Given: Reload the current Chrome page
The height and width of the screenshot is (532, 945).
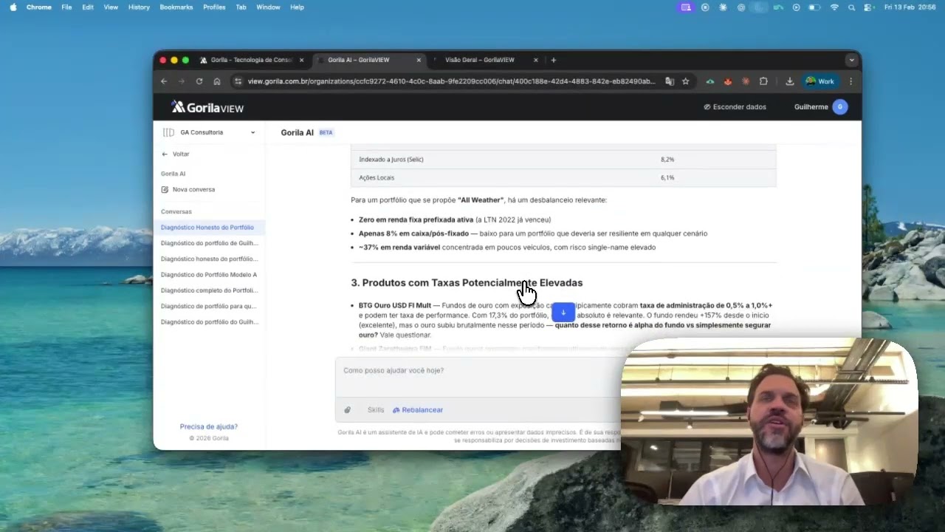Looking at the screenshot, I should pos(199,81).
